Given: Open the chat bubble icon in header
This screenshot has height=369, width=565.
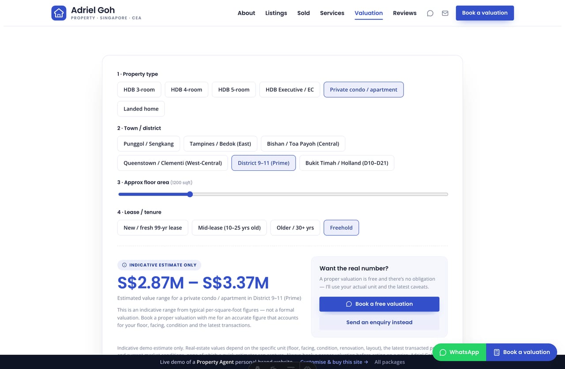Looking at the screenshot, I should (430, 13).
